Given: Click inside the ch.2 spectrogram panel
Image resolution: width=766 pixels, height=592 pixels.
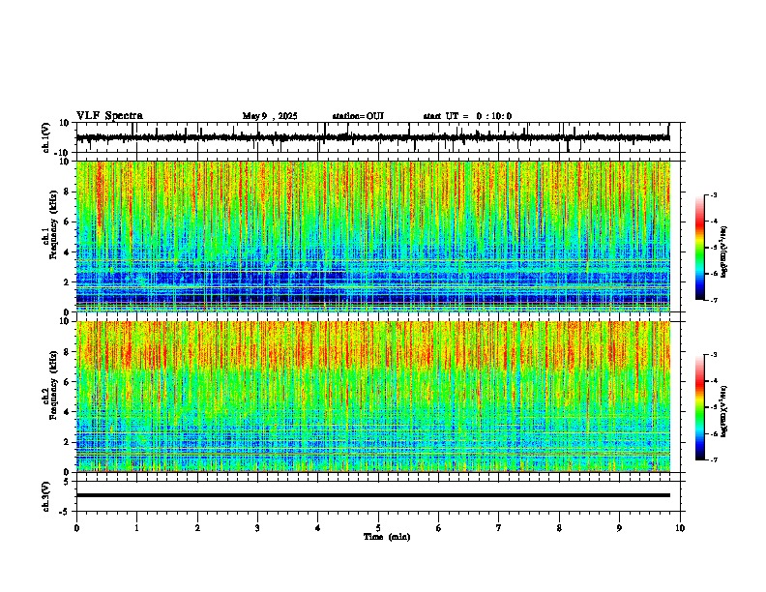Looking at the screenshot, I should (373, 397).
